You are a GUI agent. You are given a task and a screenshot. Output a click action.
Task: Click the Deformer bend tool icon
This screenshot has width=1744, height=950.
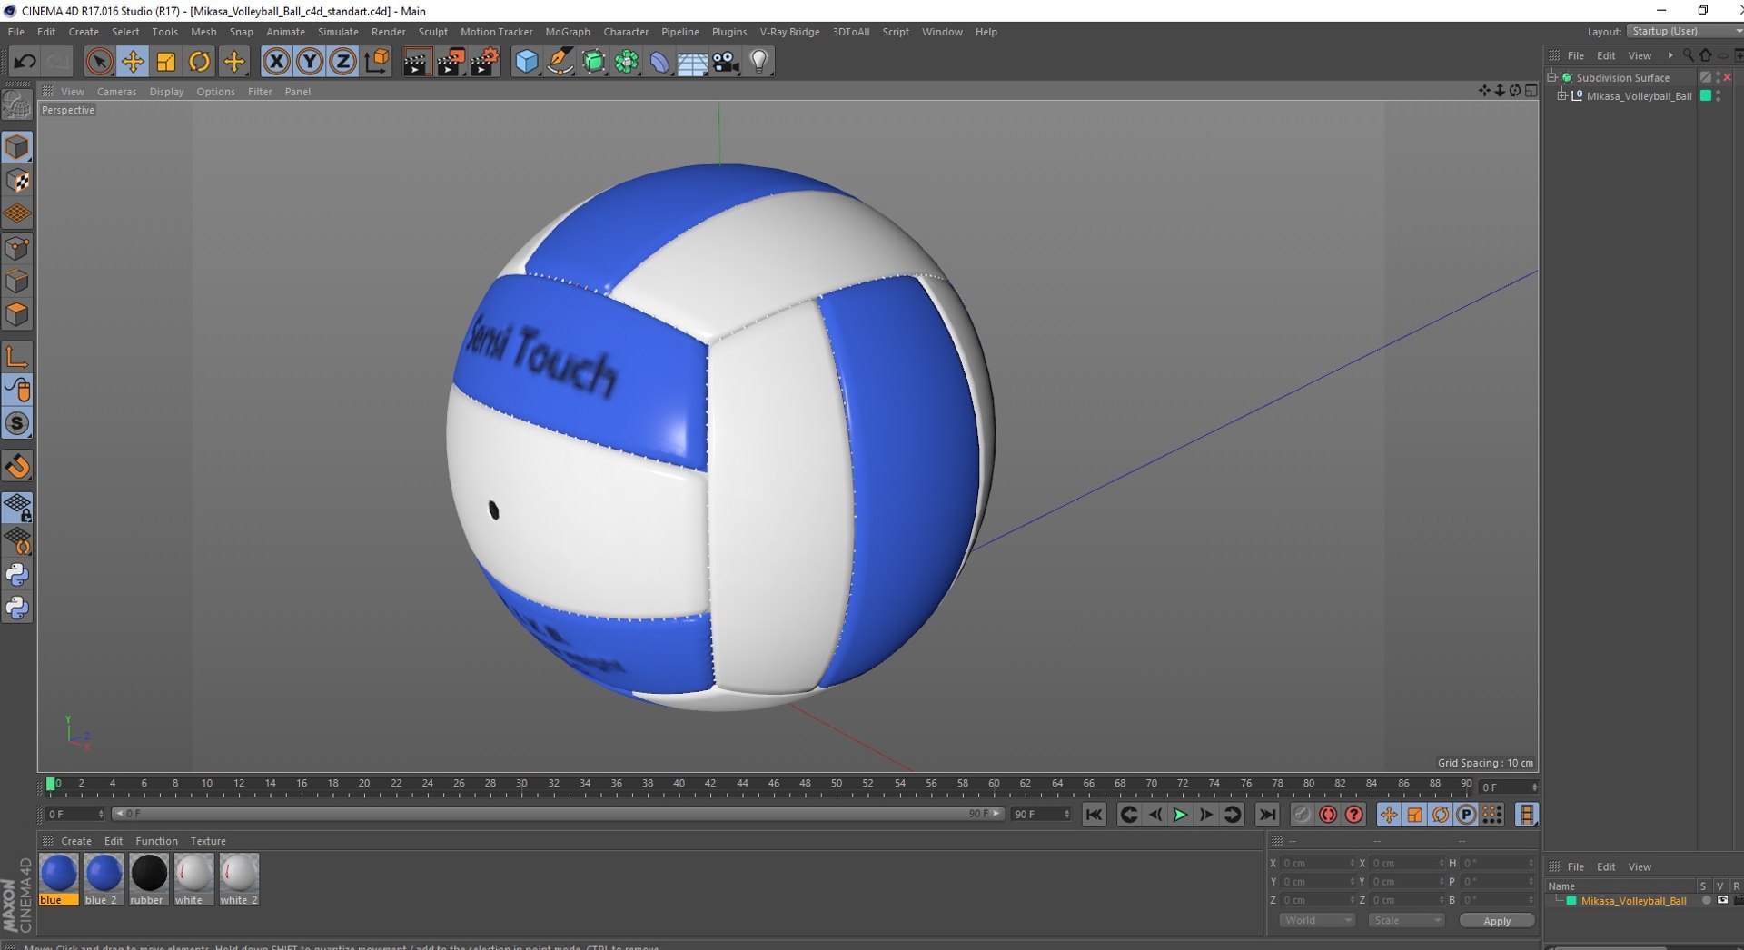pos(659,62)
